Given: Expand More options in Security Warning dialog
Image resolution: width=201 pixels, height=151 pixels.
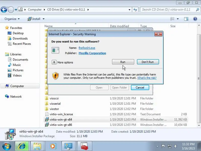Looking at the screenshot, I should (54, 62).
